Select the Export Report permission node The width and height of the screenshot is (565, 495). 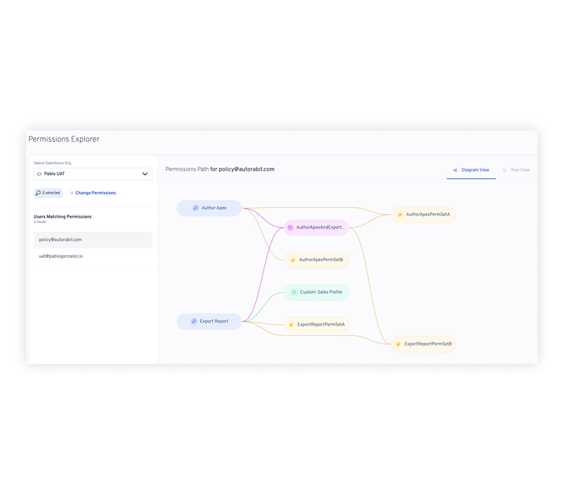click(213, 321)
